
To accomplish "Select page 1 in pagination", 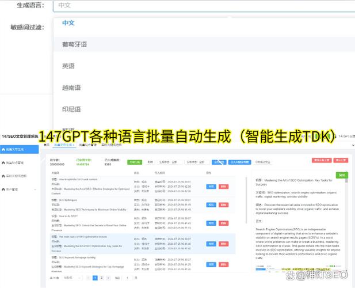I will [95, 278].
